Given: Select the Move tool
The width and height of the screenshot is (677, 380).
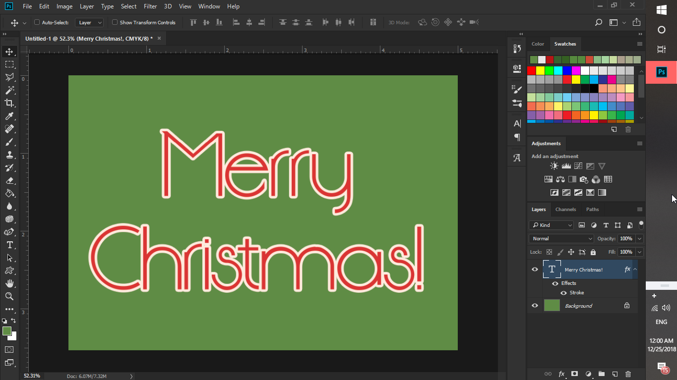Looking at the screenshot, I should [x=9, y=52].
